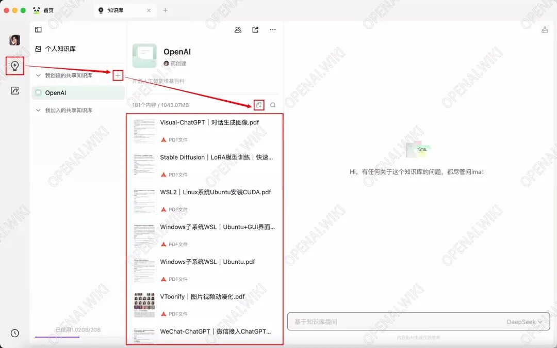This screenshot has width=557, height=348.
Task: Collapse the 我创建的共享知识库 section
Action: 38,75
